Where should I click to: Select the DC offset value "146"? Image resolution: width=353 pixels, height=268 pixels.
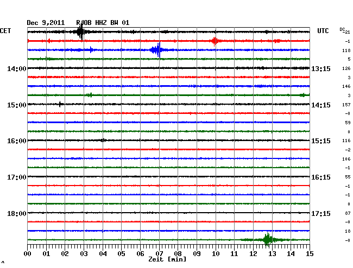(346, 86)
